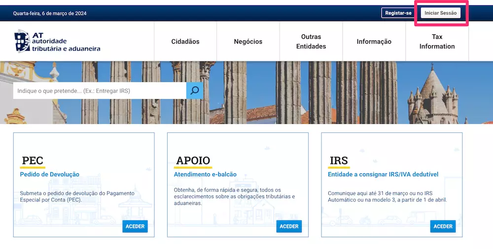Click ACEDER on the PEC card
The width and height of the screenshot is (493, 249).
coord(135,226)
